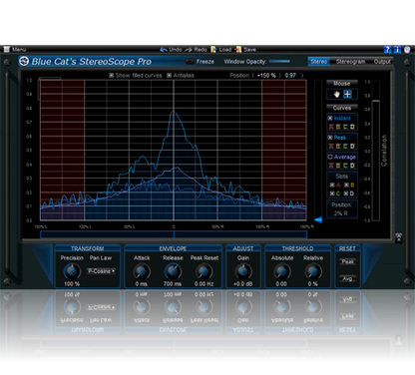Collapse controls with arrow icon at right edge
The height and width of the screenshot is (375, 415).
pyautogui.click(x=399, y=237)
